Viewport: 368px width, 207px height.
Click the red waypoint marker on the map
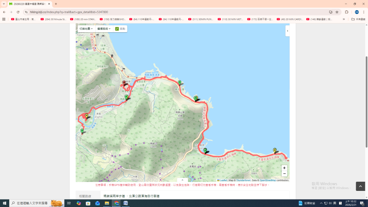tap(124, 83)
